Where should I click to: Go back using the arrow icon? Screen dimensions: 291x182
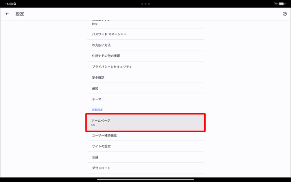pyautogui.click(x=7, y=14)
